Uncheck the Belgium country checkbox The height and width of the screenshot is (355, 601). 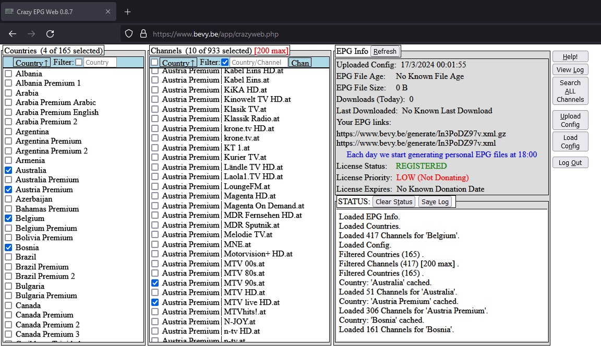coord(8,219)
